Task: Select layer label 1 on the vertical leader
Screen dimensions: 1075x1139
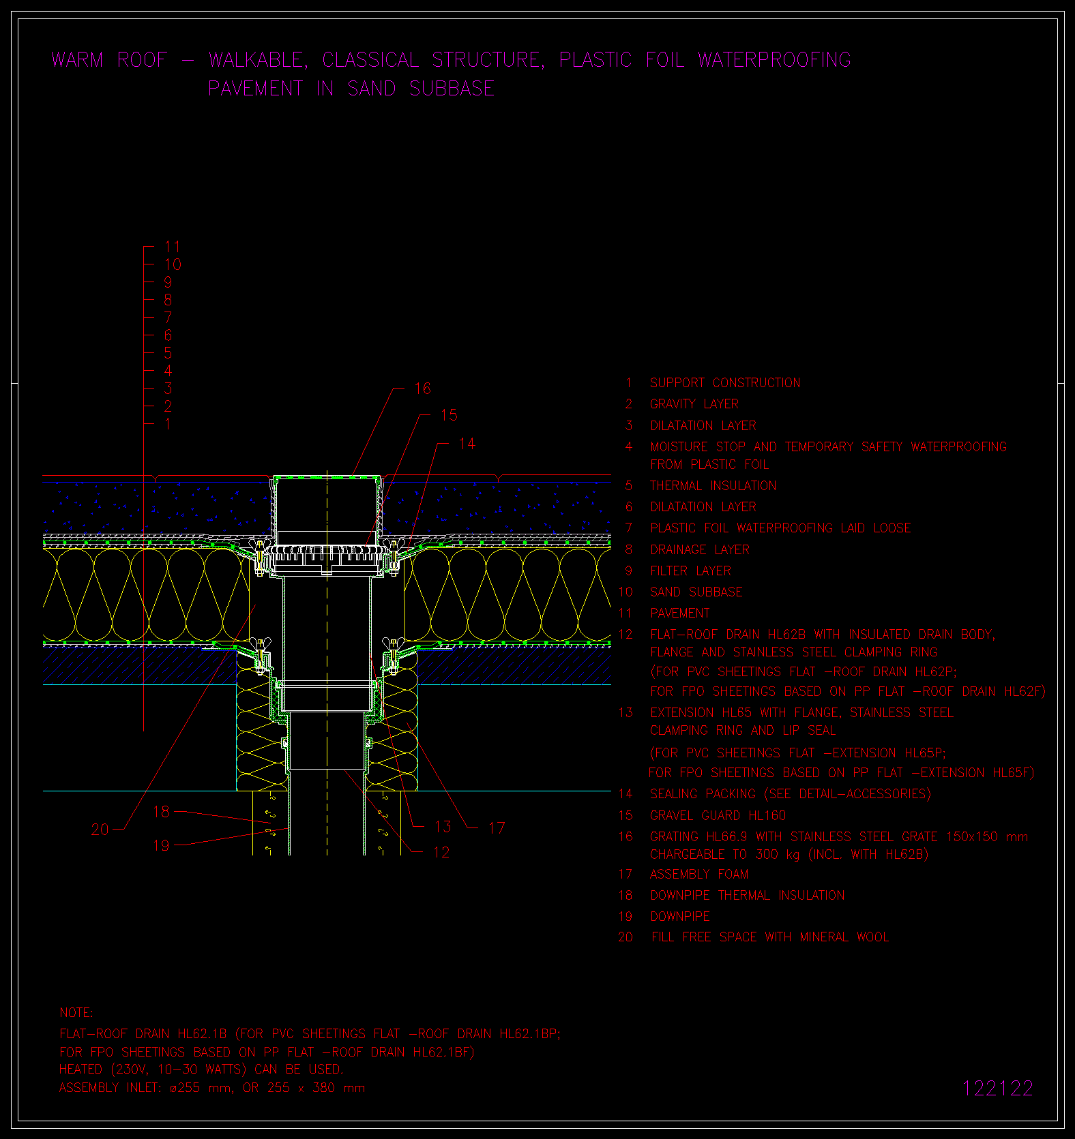Action: (168, 424)
